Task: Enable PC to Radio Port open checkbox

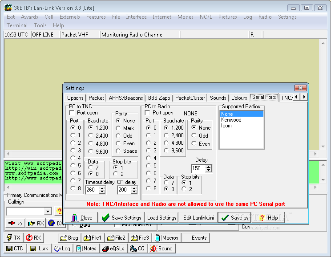Action: tap(147, 113)
